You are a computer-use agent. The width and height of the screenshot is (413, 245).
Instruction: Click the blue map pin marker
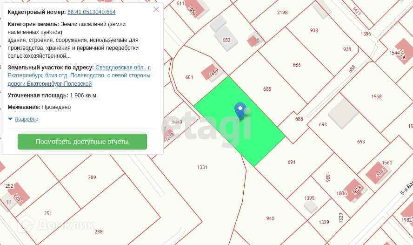(240, 111)
